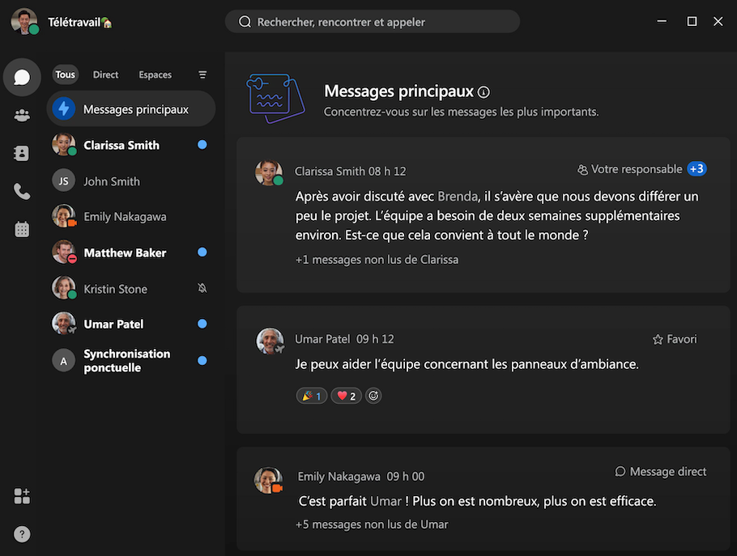Viewport: 737px width, 556px height.
Task: Click the info icon beside Messages principaux
Action: click(x=484, y=92)
